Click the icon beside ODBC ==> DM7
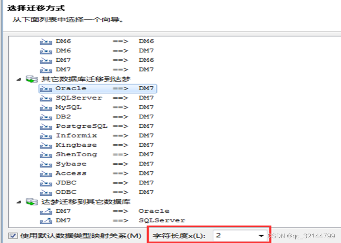 coord(46,192)
